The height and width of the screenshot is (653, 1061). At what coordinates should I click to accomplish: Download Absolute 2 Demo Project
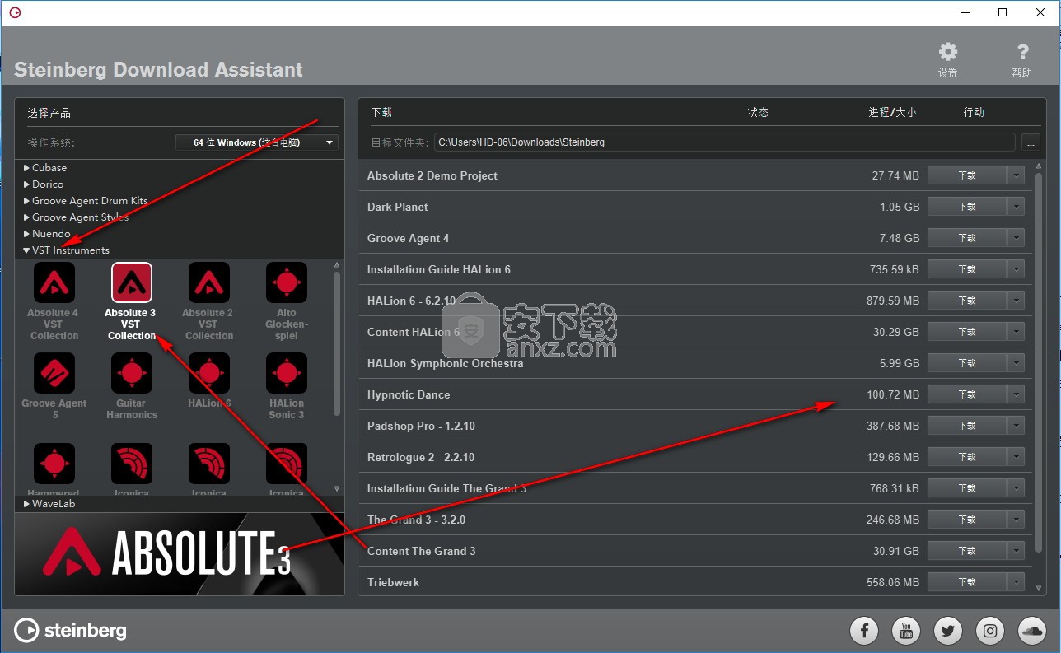coord(967,175)
